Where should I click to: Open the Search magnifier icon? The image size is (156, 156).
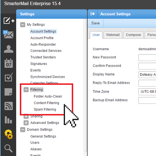click(x=9, y=148)
